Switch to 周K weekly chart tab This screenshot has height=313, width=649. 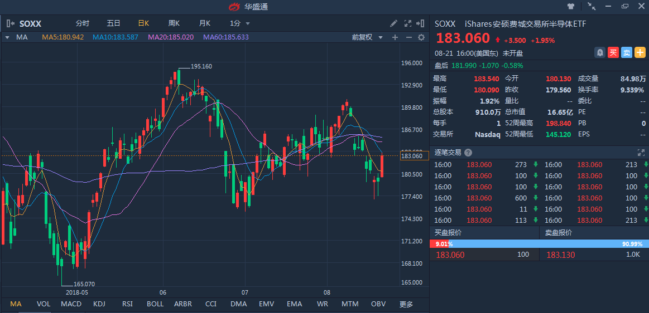click(174, 23)
